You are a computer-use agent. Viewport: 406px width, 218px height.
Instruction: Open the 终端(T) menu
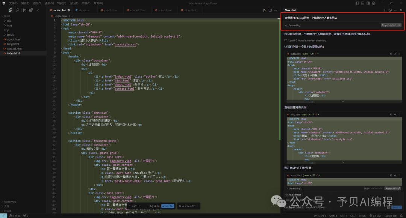pos(86,3)
